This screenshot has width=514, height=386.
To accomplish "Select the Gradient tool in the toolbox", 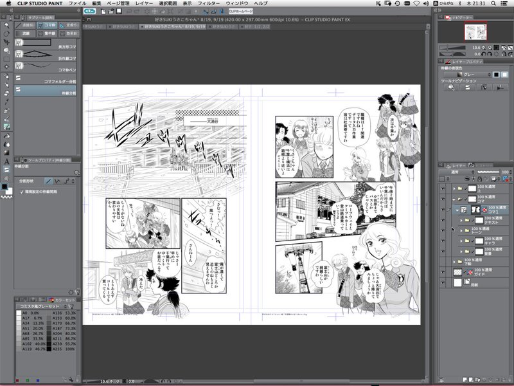I will point(6,152).
